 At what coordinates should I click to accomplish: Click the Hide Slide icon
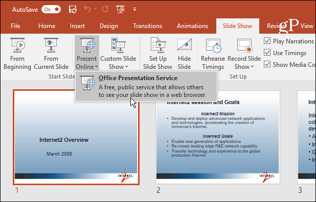tap(185, 45)
